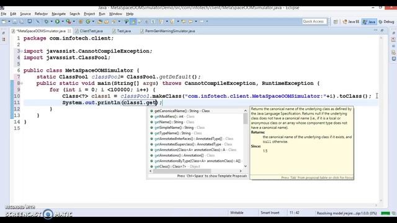Choose getModifiers() : int proposal
Viewport: 397px width, 223px height.
[196, 116]
